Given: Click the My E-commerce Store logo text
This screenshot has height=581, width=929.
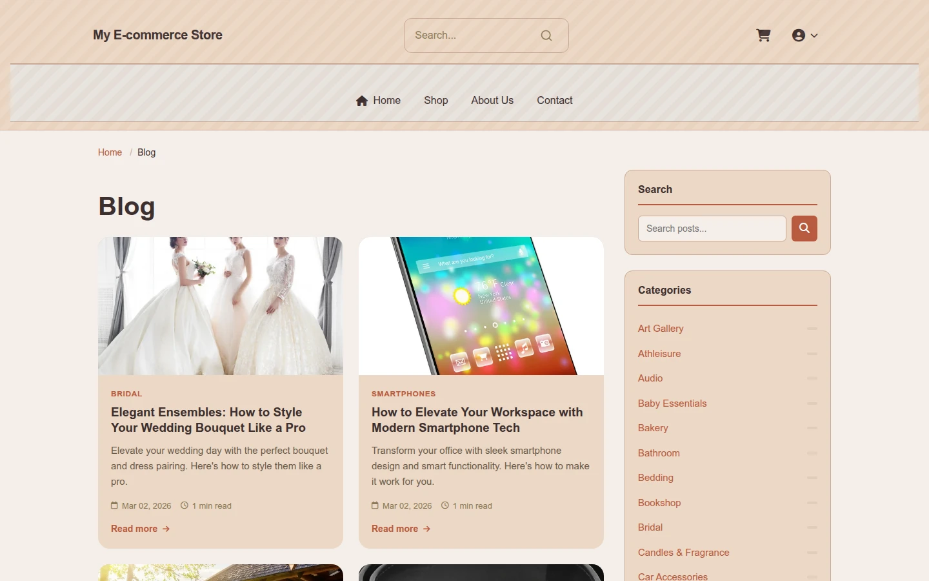Looking at the screenshot, I should coord(157,36).
